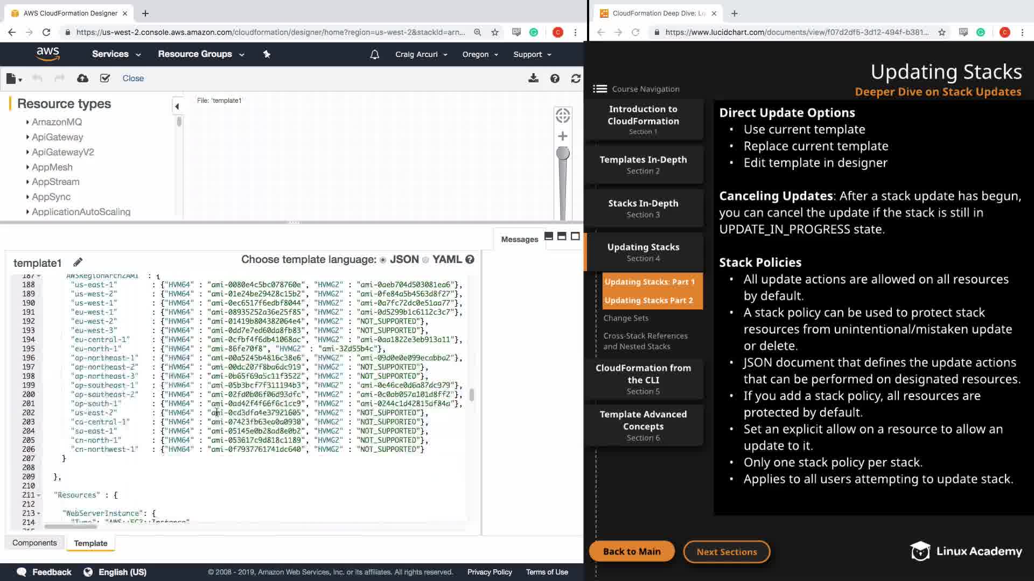The image size is (1034, 581).
Task: Open the Oregon region dropdown
Action: [480, 54]
